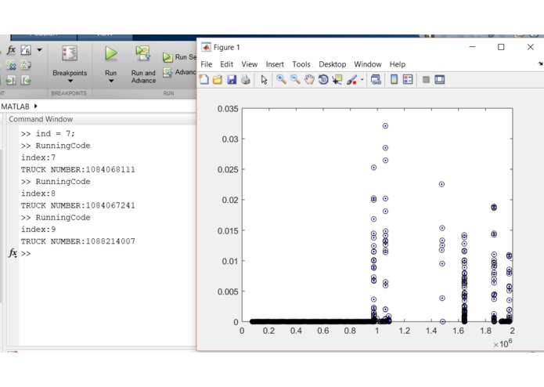Image resolution: width=544 pixels, height=387 pixels.
Task: Click the text 'TRUCK NUMBER:1084068111'
Action: click(x=78, y=169)
